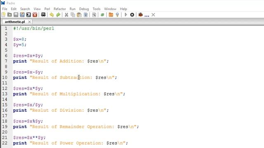The width and height of the screenshot is (264, 148).
Task: Click "Result of Addition" string
Action: pos(57,61)
